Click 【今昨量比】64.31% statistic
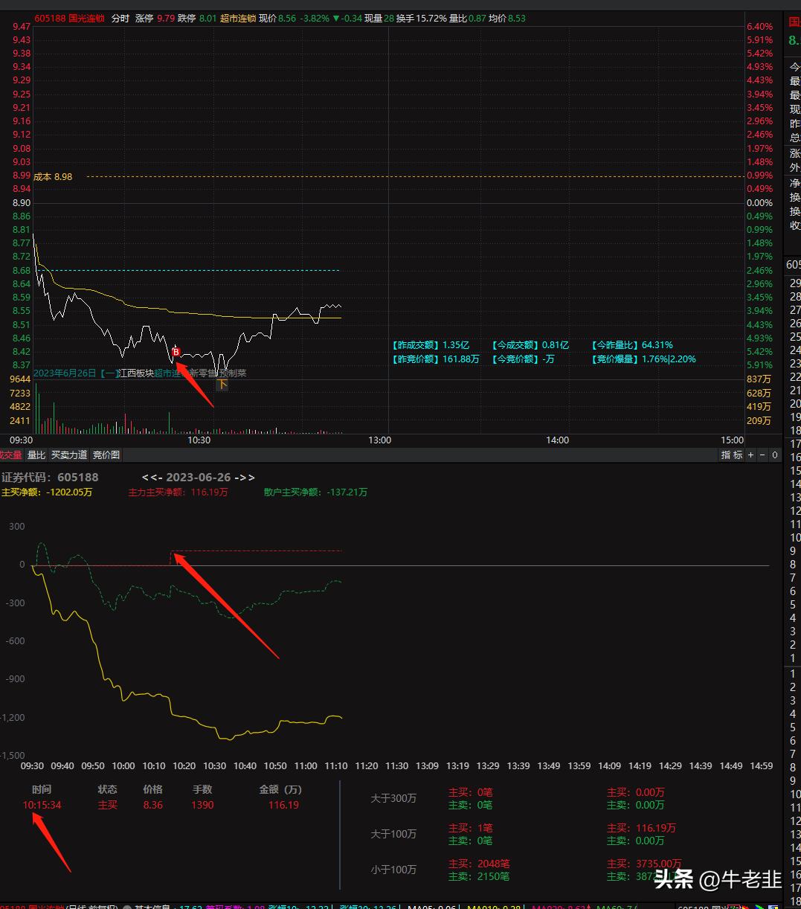This screenshot has height=909, width=801. click(631, 345)
